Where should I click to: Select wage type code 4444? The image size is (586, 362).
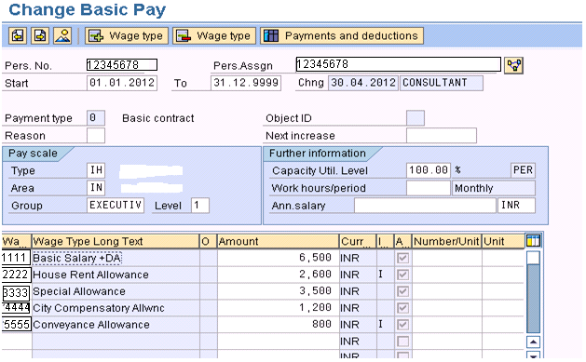(15, 307)
